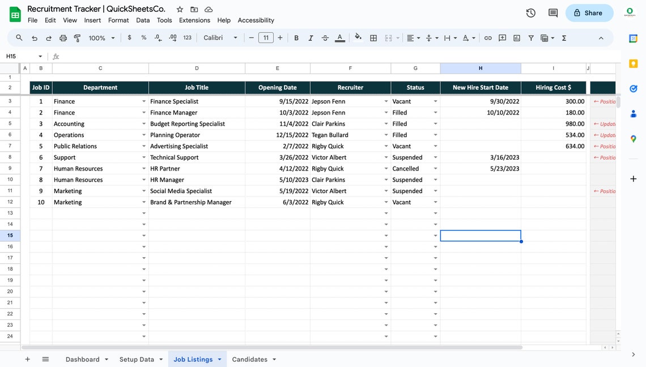Open the zoom level dropdown

101,37
